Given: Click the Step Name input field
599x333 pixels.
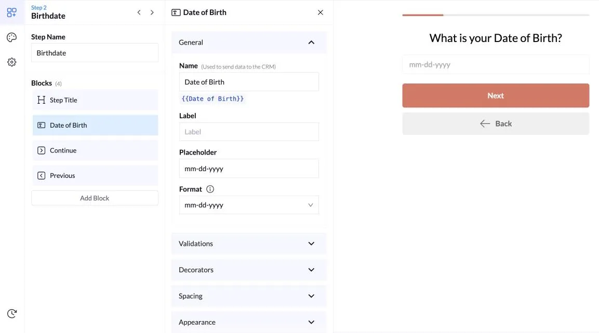Looking at the screenshot, I should click(95, 53).
